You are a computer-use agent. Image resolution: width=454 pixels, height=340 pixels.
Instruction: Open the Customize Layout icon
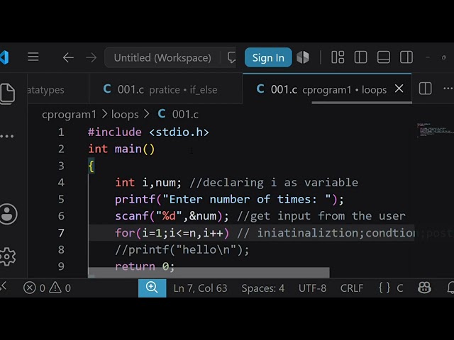(x=338, y=57)
